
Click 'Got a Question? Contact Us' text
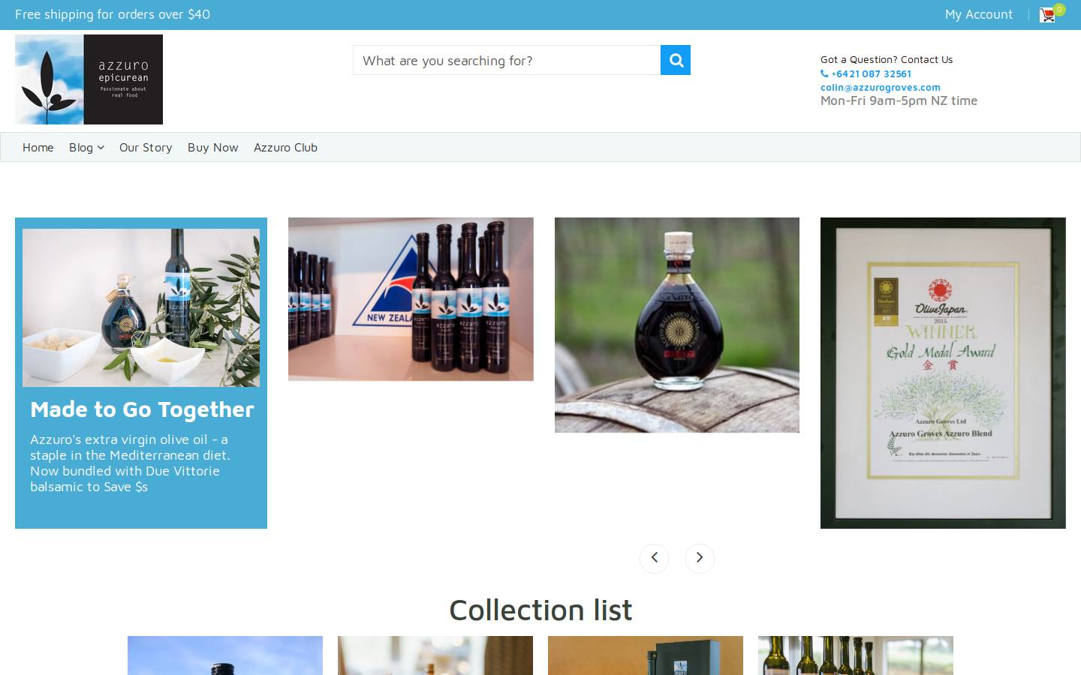(x=887, y=59)
